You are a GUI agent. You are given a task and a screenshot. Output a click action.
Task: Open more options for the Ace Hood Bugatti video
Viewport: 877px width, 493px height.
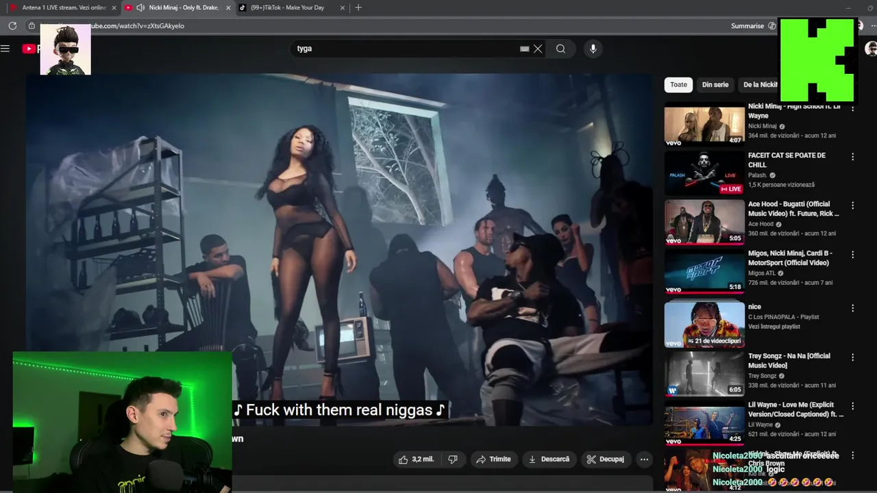(x=853, y=205)
